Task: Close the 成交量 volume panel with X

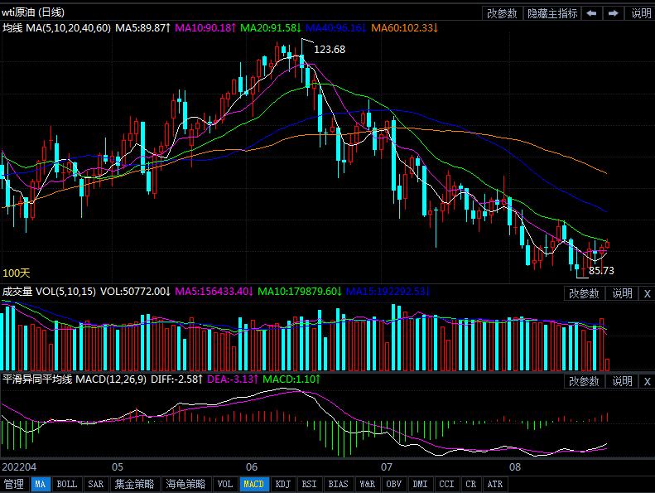Action: (647, 293)
